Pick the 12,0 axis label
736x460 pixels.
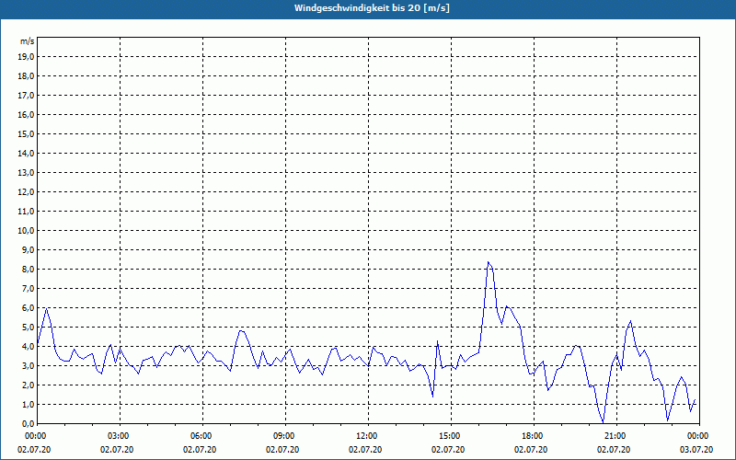coord(26,191)
